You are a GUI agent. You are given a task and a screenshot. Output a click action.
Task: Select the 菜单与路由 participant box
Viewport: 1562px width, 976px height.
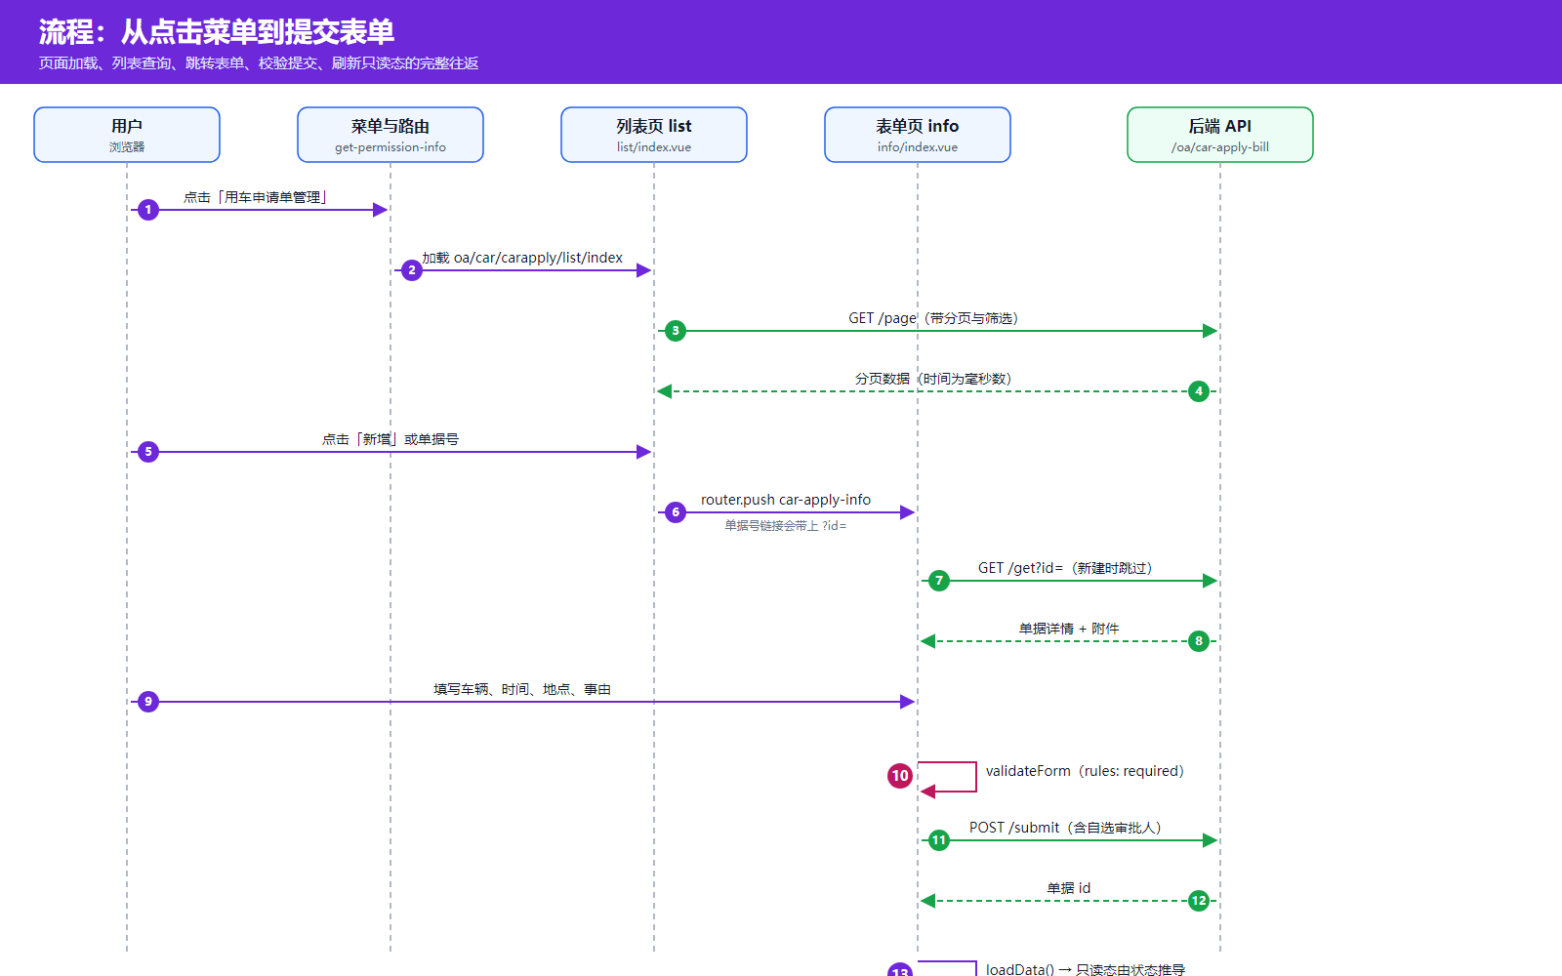point(390,135)
